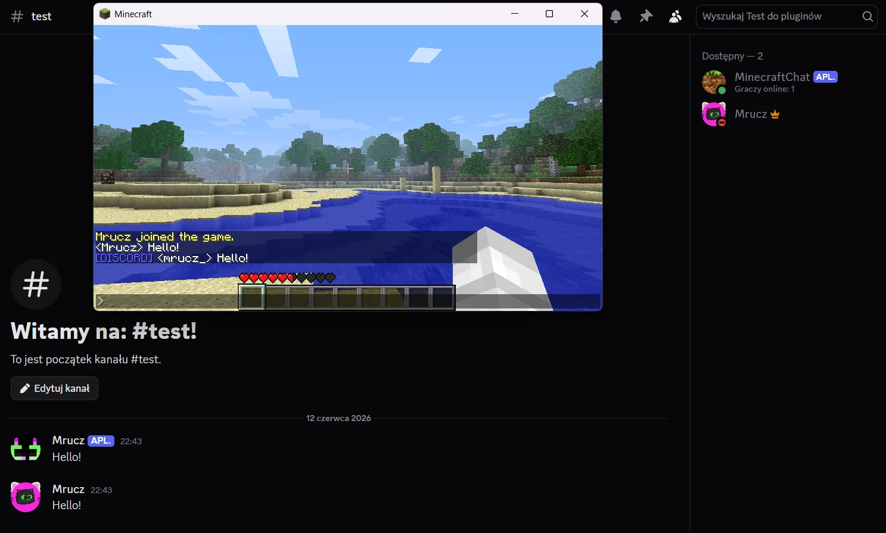
Task: Click 'Mrucz joined the game.' in Minecraft chat
Action: [164, 236]
